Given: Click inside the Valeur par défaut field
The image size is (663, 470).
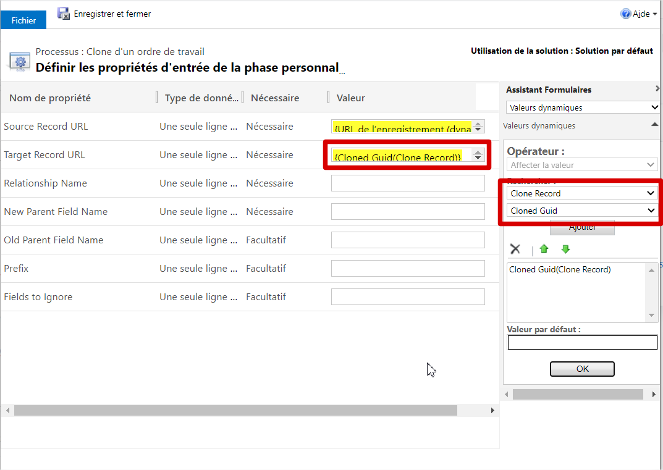Looking at the screenshot, I should [x=581, y=342].
